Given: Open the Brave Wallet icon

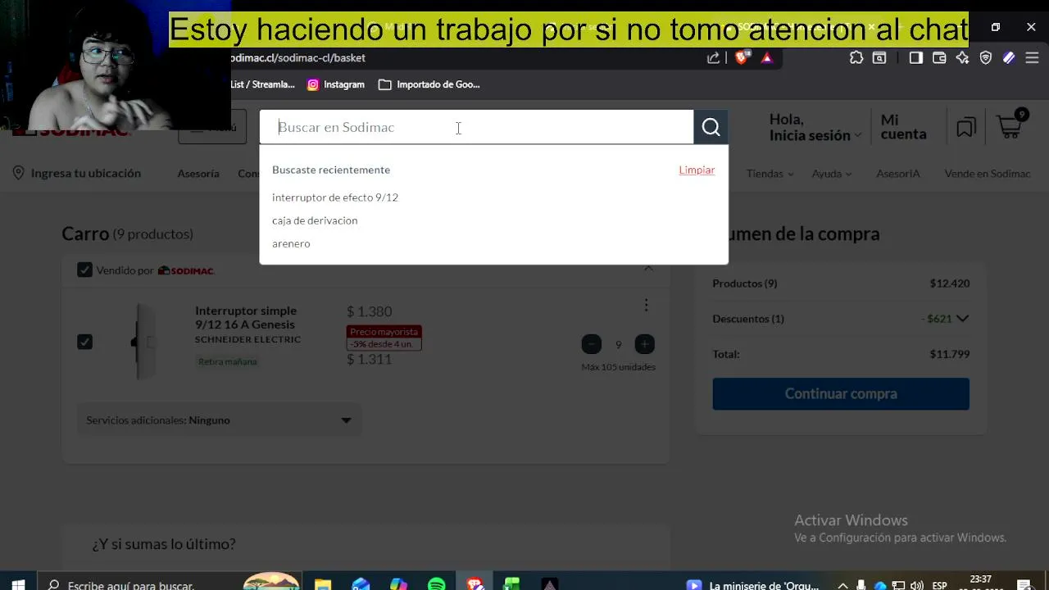Looking at the screenshot, I should point(940,57).
